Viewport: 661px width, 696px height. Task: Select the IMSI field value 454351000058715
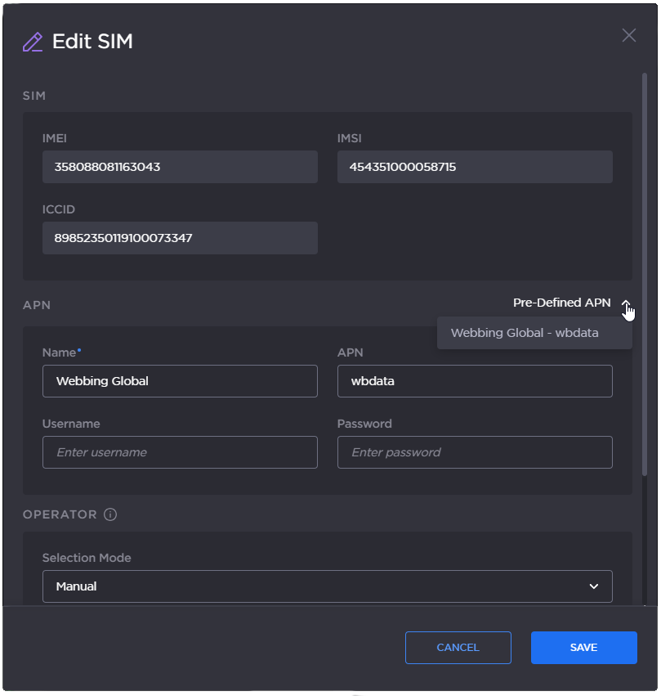point(475,166)
